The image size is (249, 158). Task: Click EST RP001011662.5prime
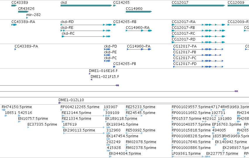(172, 116)
